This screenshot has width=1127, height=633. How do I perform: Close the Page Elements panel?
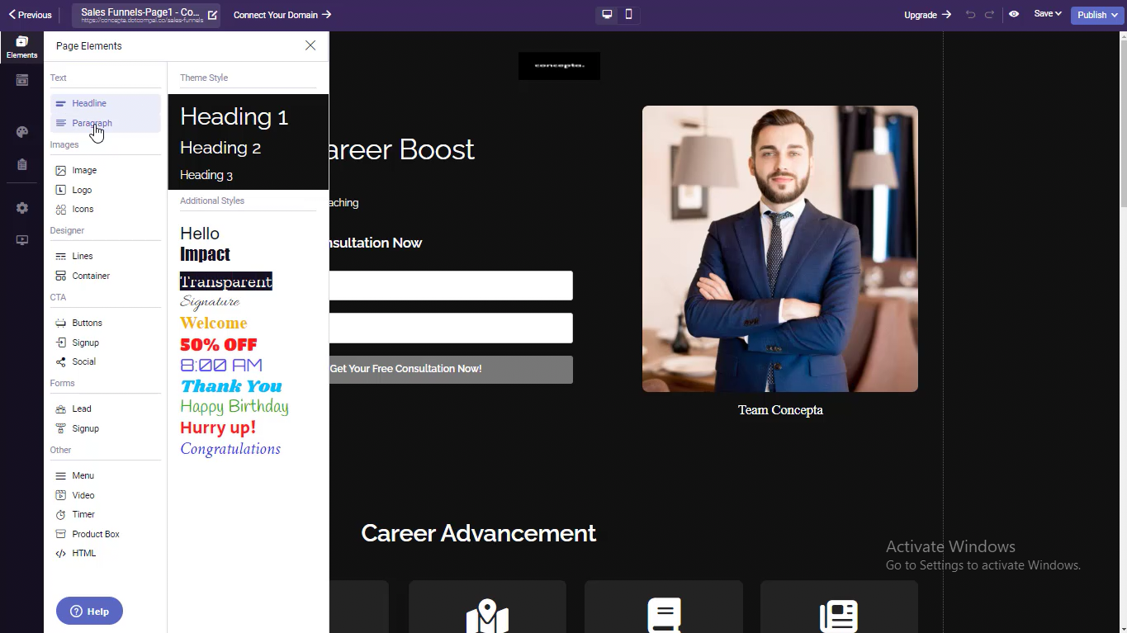coord(310,45)
